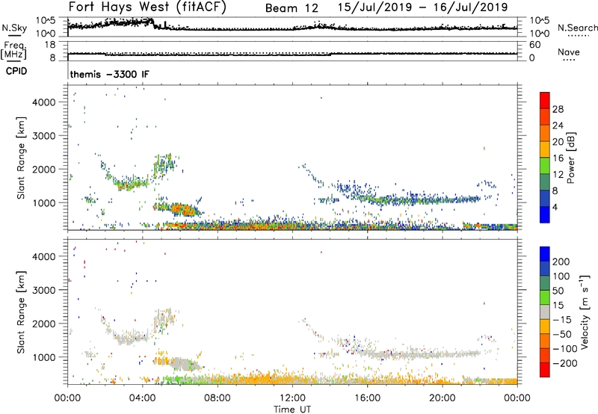Pick the red bottom of the velocity colorbar
The width and height of the screenshot is (598, 414).
click(545, 370)
